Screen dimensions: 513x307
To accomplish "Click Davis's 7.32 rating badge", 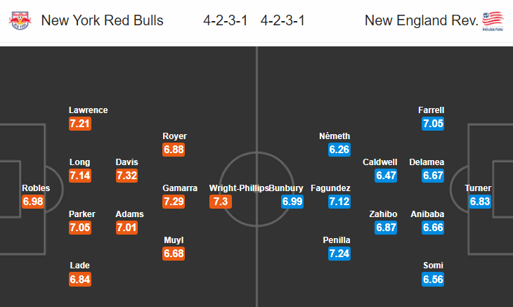I will tap(127, 176).
